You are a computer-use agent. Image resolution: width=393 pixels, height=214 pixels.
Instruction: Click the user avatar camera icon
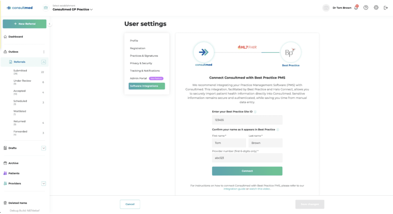click(x=326, y=8)
